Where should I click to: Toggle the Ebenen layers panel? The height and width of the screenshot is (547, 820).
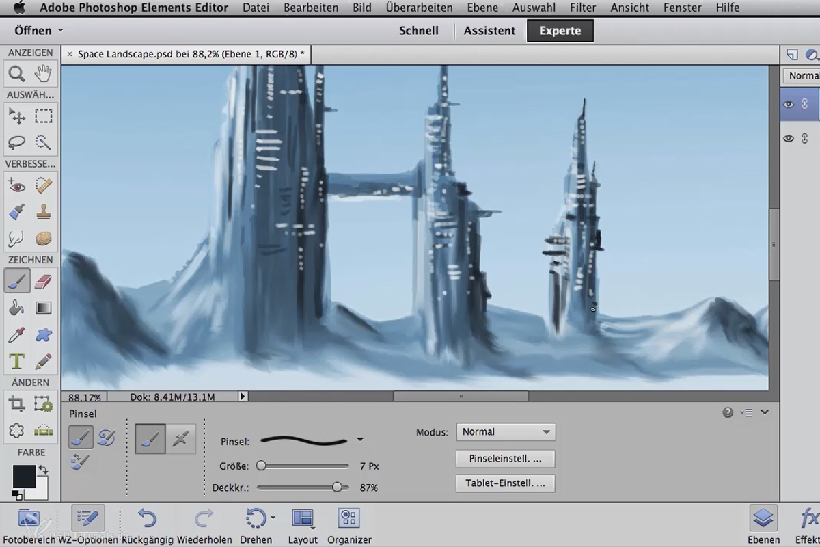pyautogui.click(x=764, y=524)
